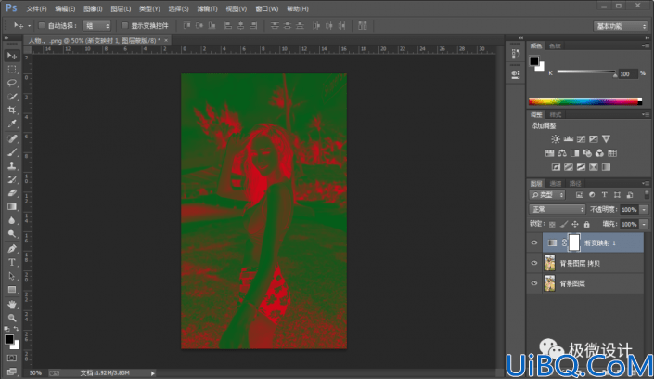Add a Hue/Saturation adjustment layer
Image resolution: width=654 pixels, height=379 pixels.
click(x=550, y=153)
